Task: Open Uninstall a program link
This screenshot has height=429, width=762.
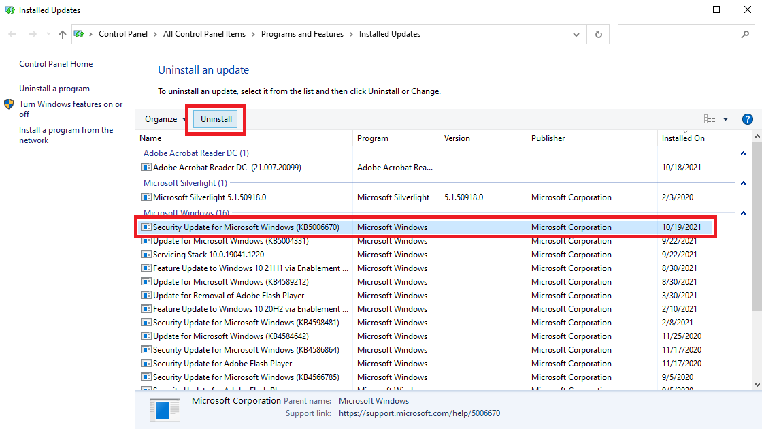Action: tap(54, 89)
